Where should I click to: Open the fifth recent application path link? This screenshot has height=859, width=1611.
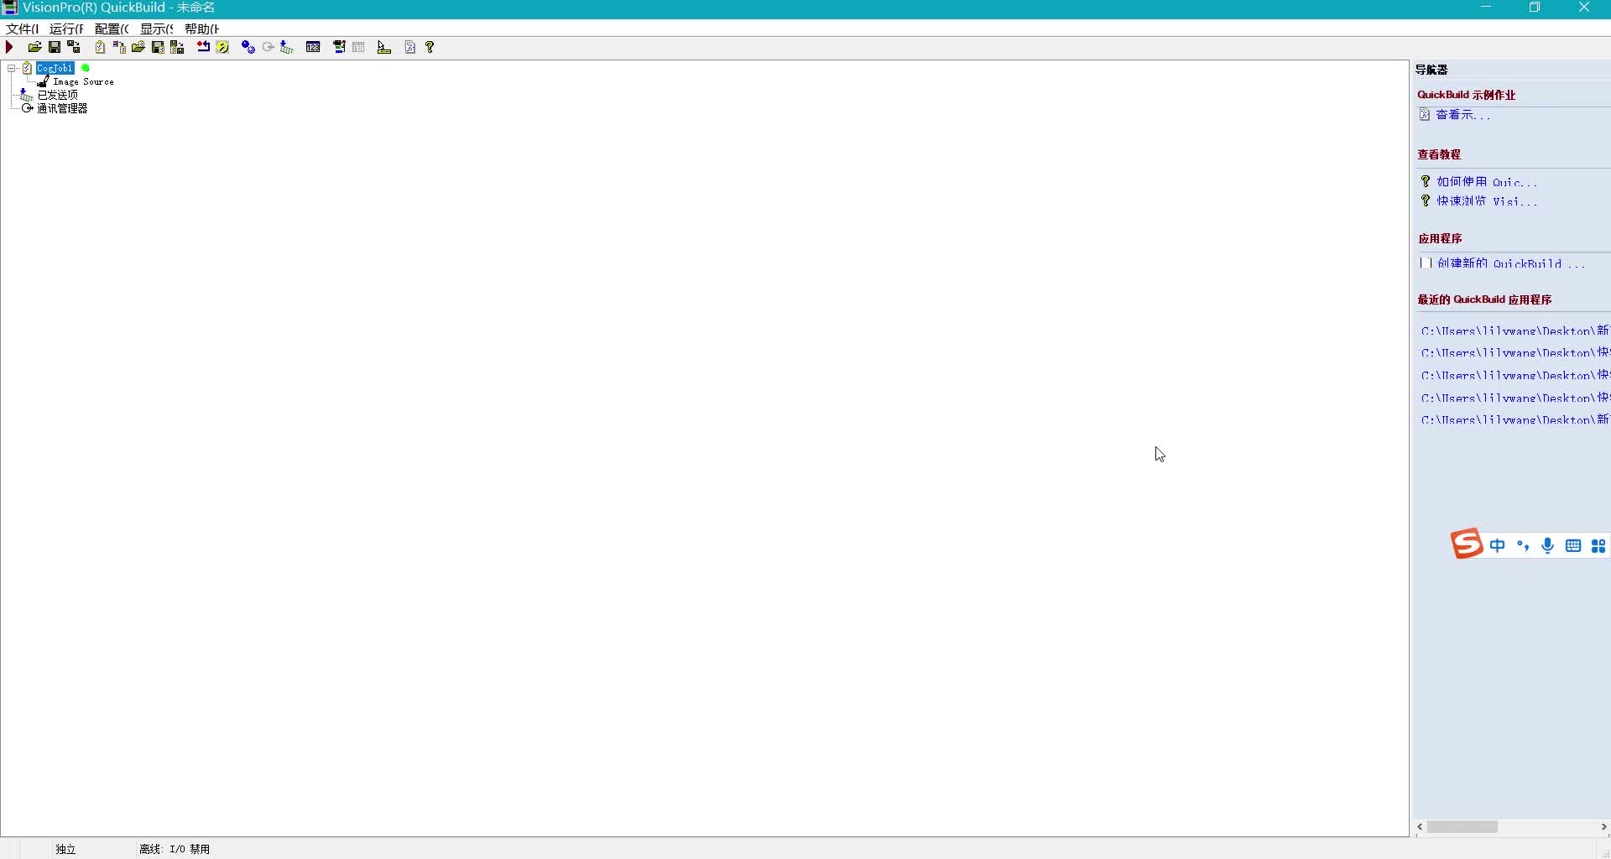coord(1515,420)
